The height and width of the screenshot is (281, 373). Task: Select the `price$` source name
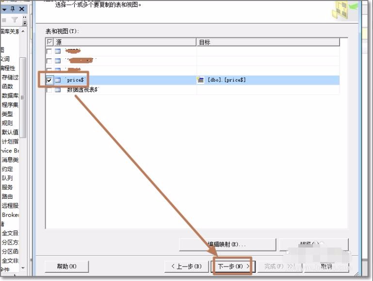75,80
